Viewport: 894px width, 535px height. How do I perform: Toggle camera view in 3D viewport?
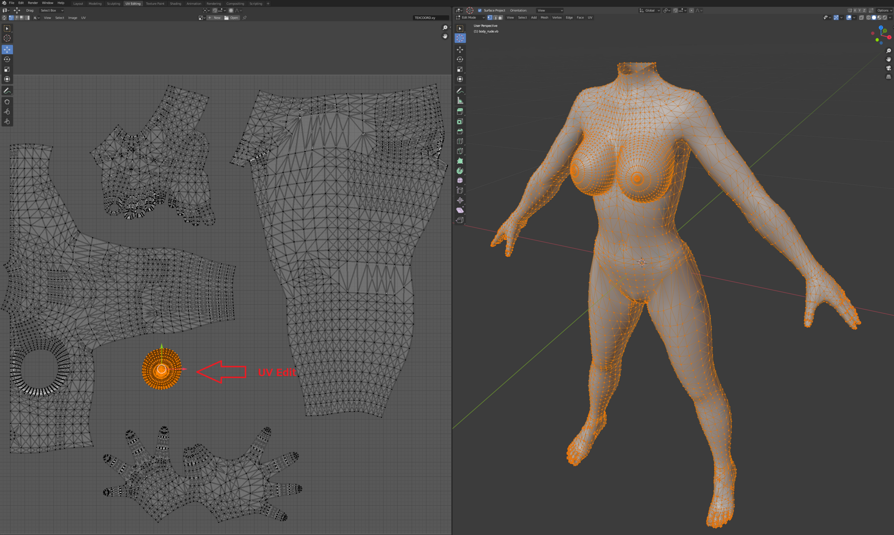click(x=888, y=68)
